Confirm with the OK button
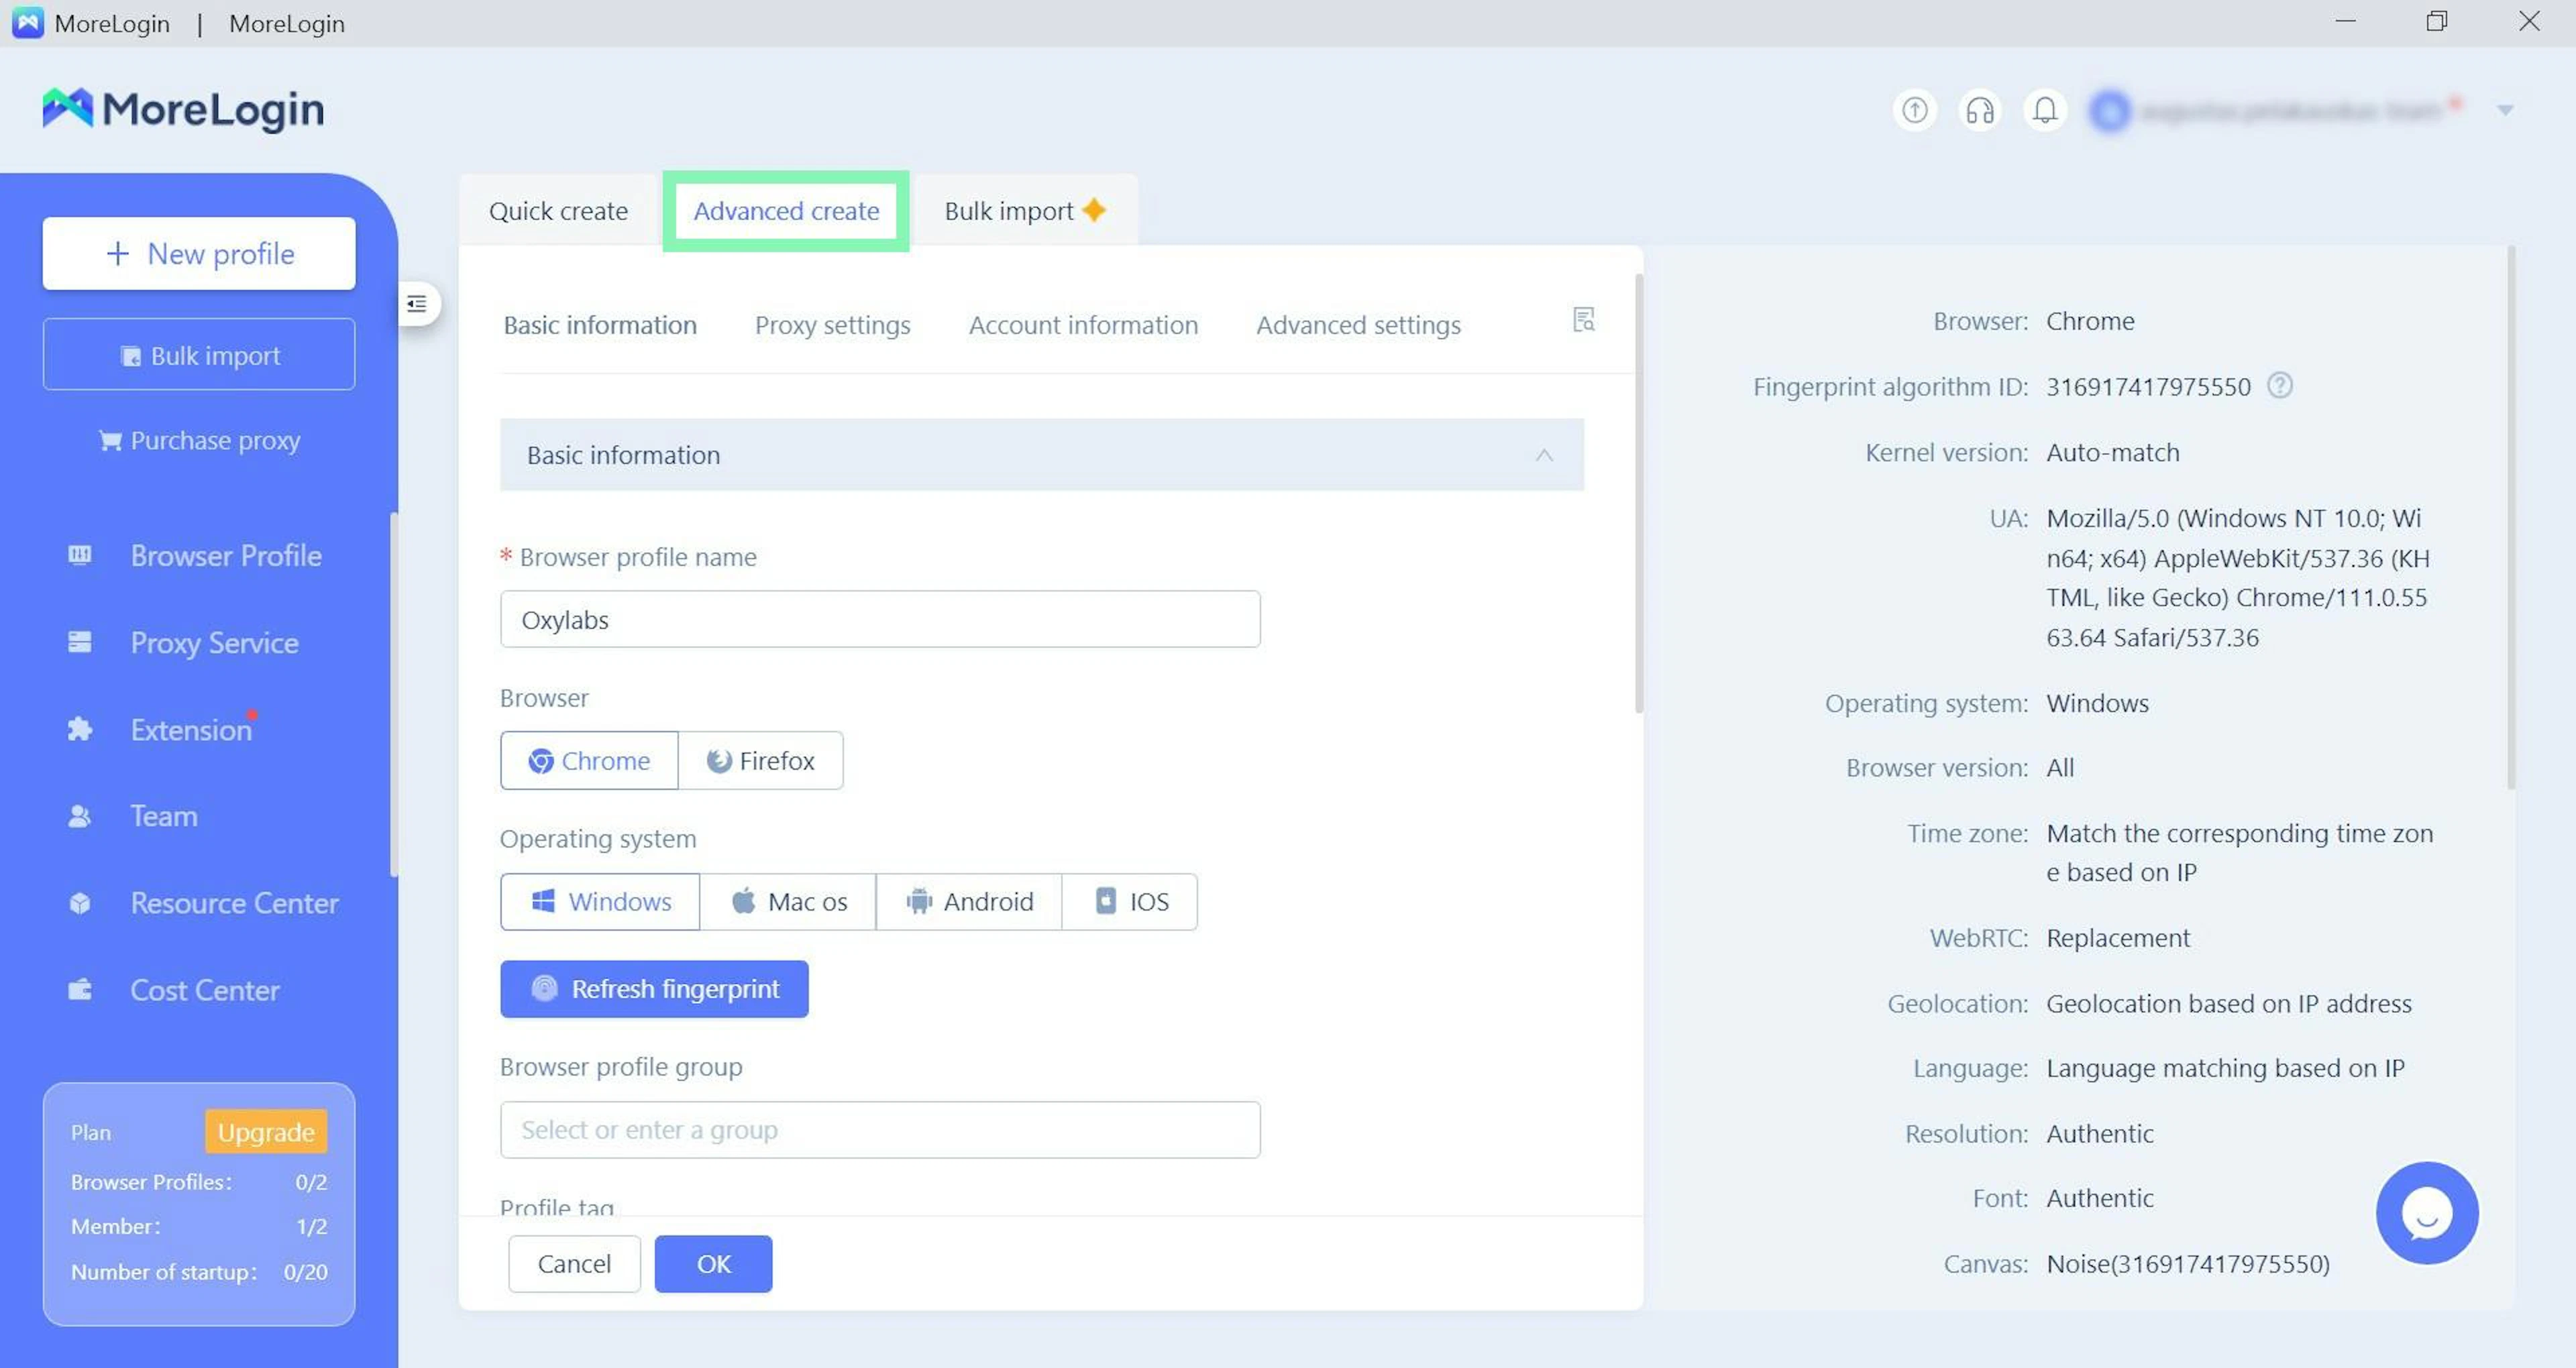This screenshot has height=1368, width=2576. pos(713,1264)
